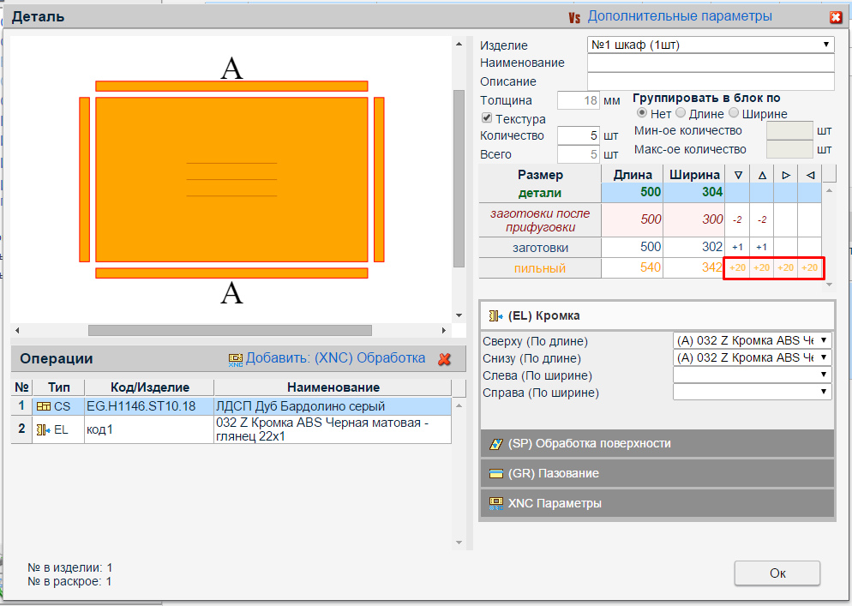Select the Нет grouping radio button
852x606 pixels.
(x=642, y=113)
